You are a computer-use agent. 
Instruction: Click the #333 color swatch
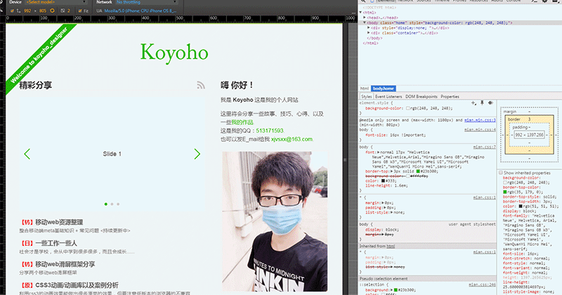(383, 181)
